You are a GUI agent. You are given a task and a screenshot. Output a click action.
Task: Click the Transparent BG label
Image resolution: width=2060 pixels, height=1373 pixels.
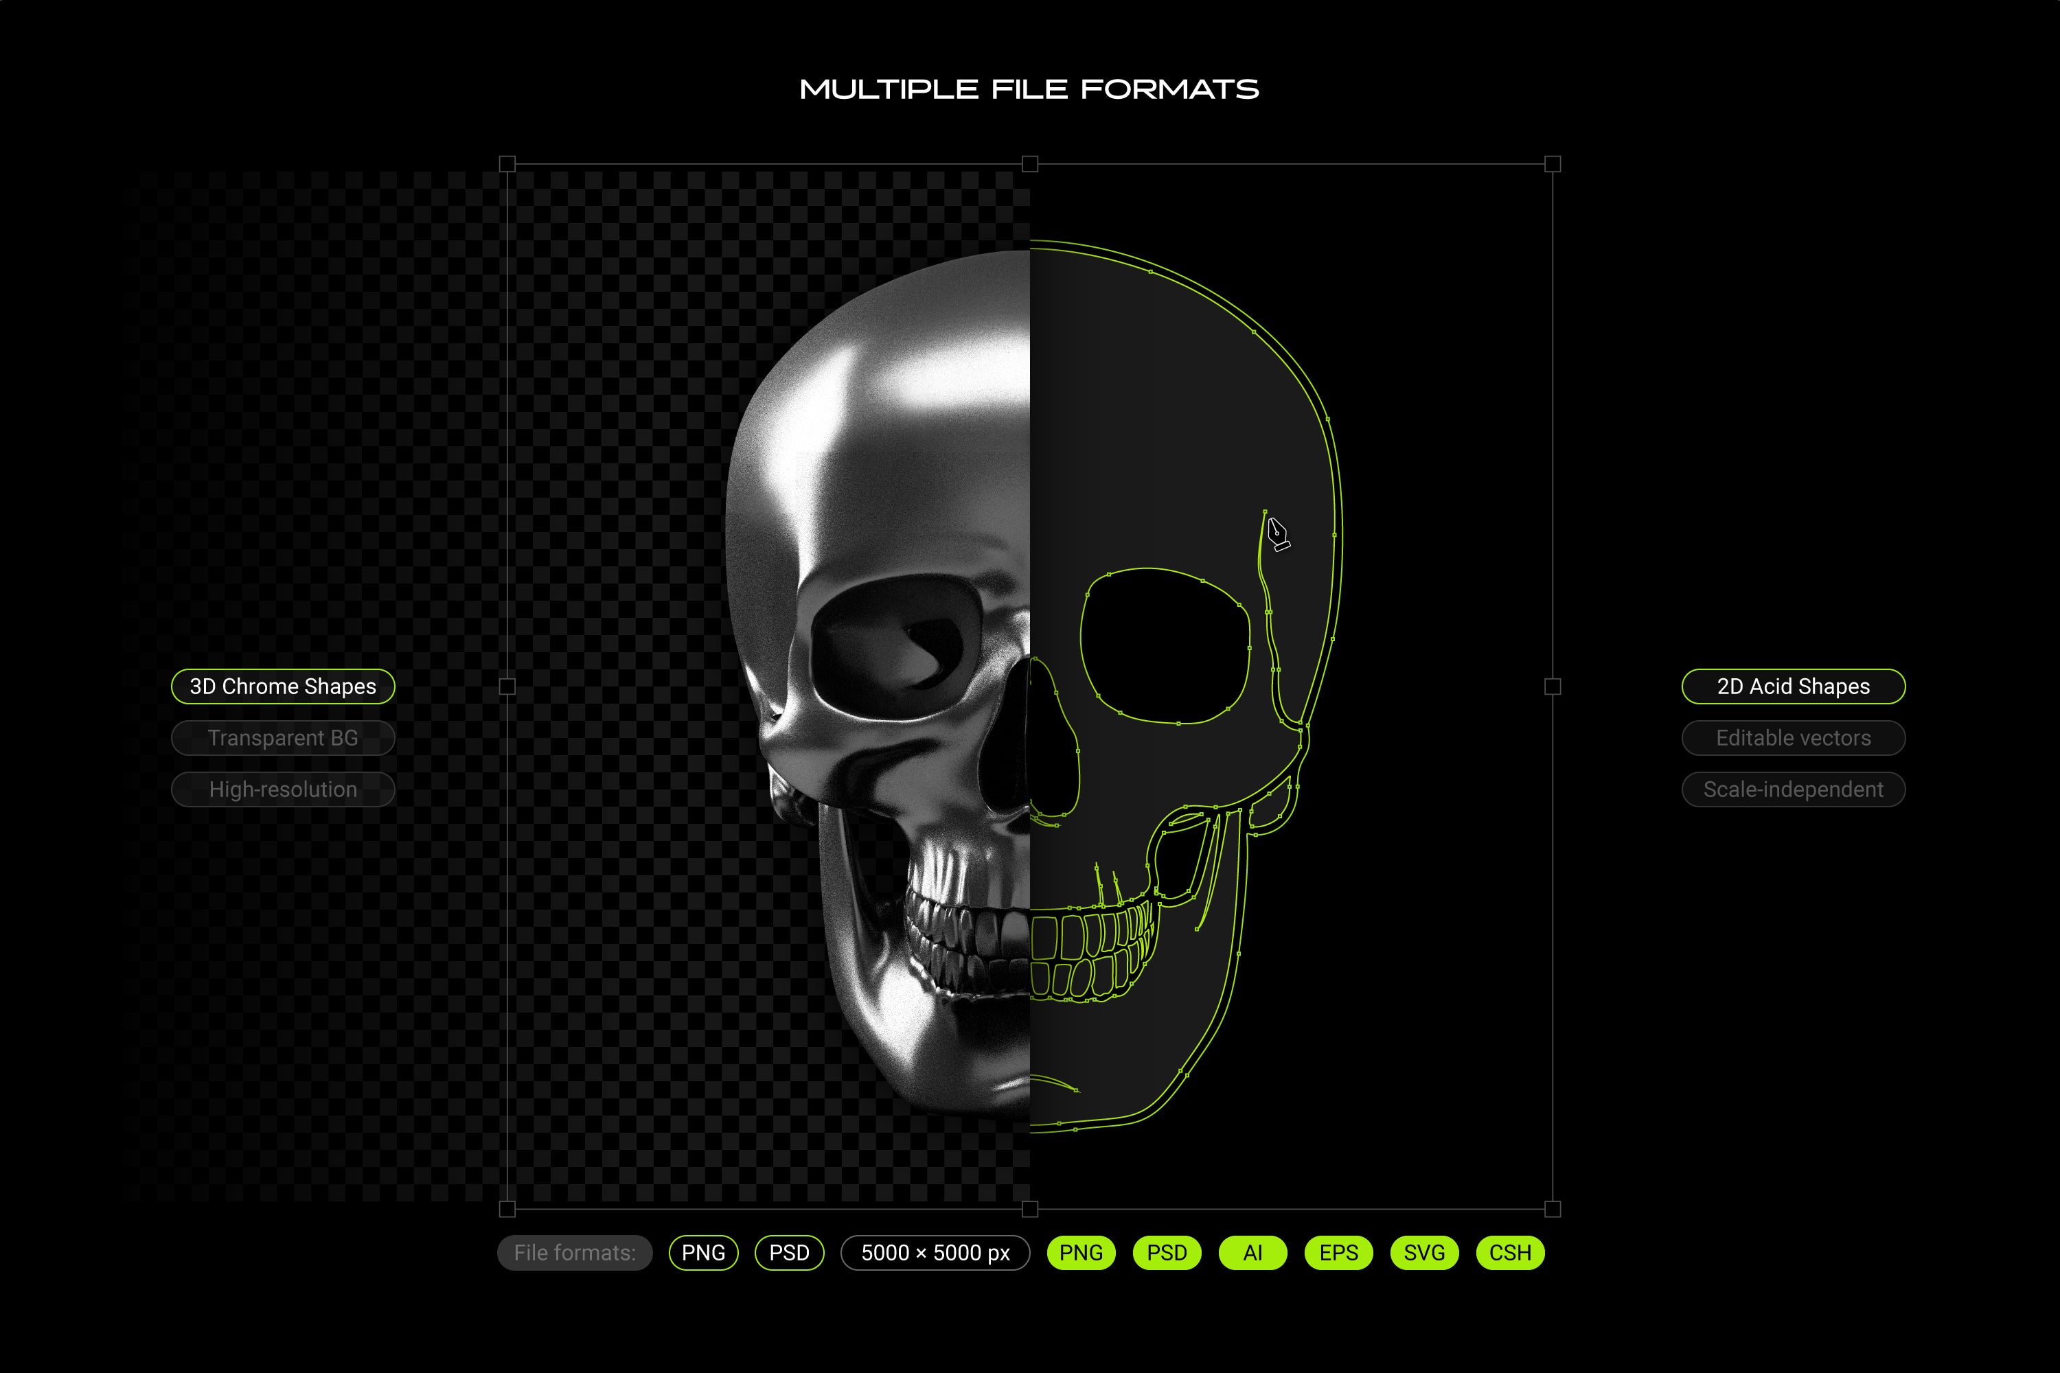tap(283, 738)
